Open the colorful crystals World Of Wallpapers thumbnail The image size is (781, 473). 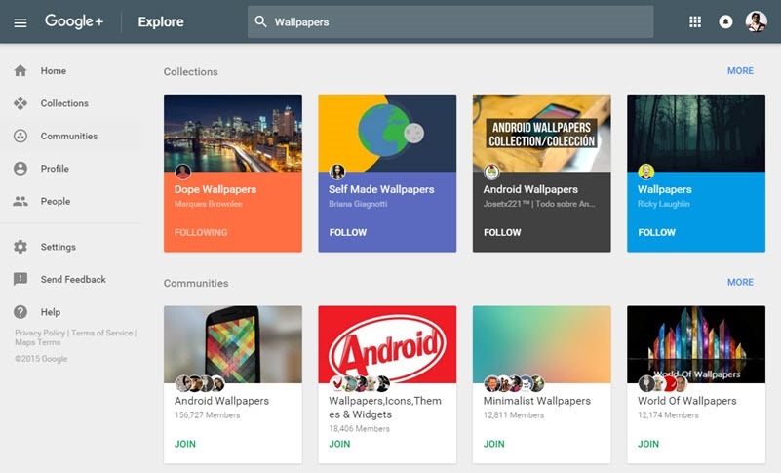pos(696,344)
